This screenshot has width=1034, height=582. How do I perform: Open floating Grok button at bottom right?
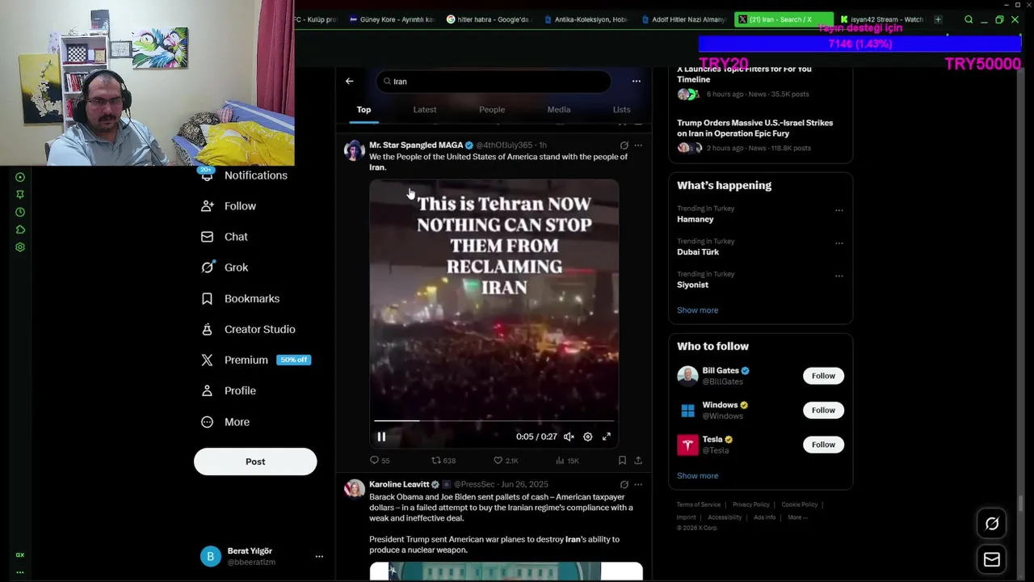click(x=992, y=524)
